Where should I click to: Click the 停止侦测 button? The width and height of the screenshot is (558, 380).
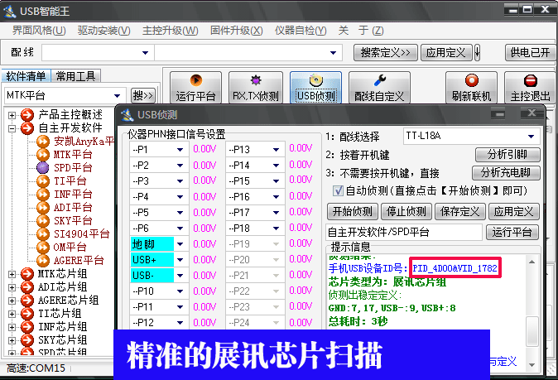(x=406, y=212)
